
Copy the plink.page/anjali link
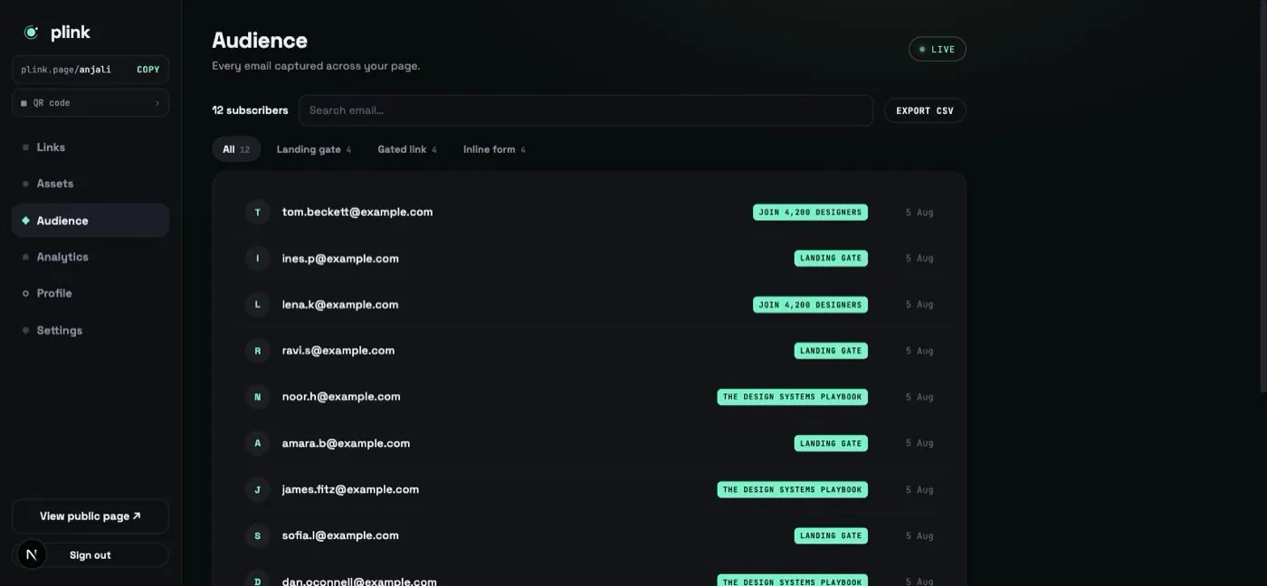[x=148, y=70]
